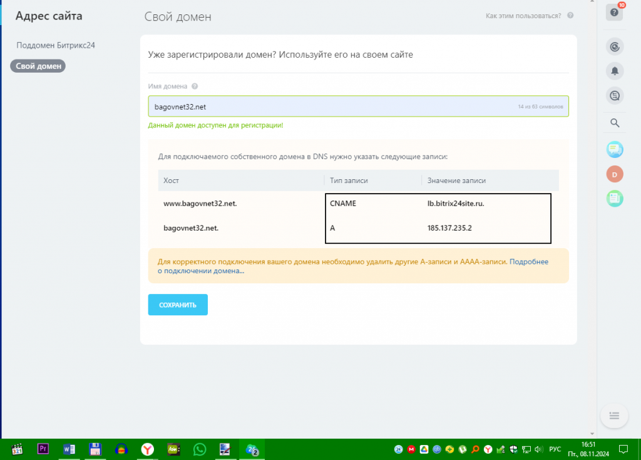Screen dimensions: 641x460
Task: Click bagovnet32.net. host cell in table
Action: click(x=191, y=228)
